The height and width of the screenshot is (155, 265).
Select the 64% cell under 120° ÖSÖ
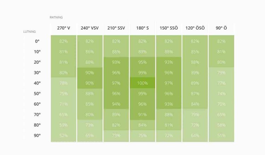coord(195,135)
